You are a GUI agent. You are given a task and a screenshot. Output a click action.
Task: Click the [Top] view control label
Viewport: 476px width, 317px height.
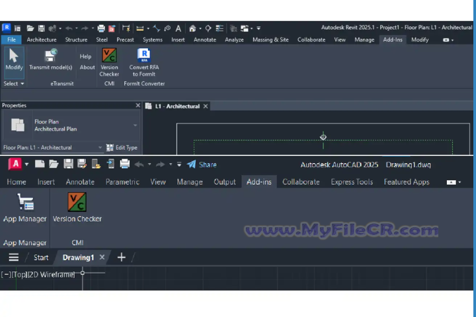[x=20, y=275]
